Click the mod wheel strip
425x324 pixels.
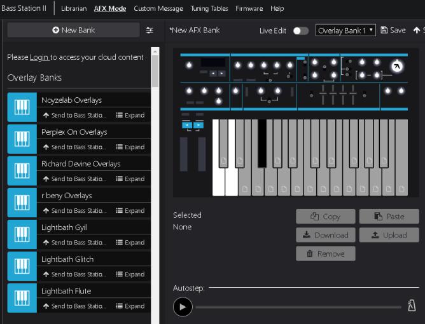(x=202, y=154)
